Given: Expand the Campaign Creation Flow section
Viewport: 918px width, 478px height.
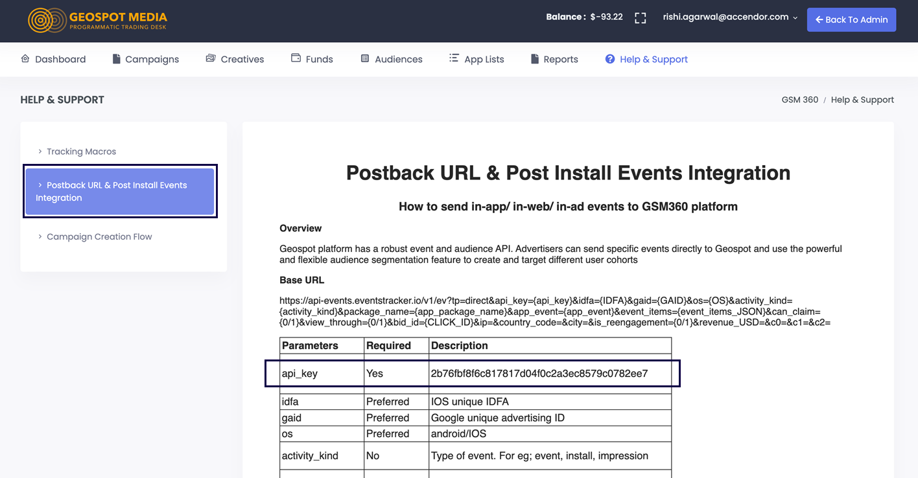Looking at the screenshot, I should click(99, 237).
